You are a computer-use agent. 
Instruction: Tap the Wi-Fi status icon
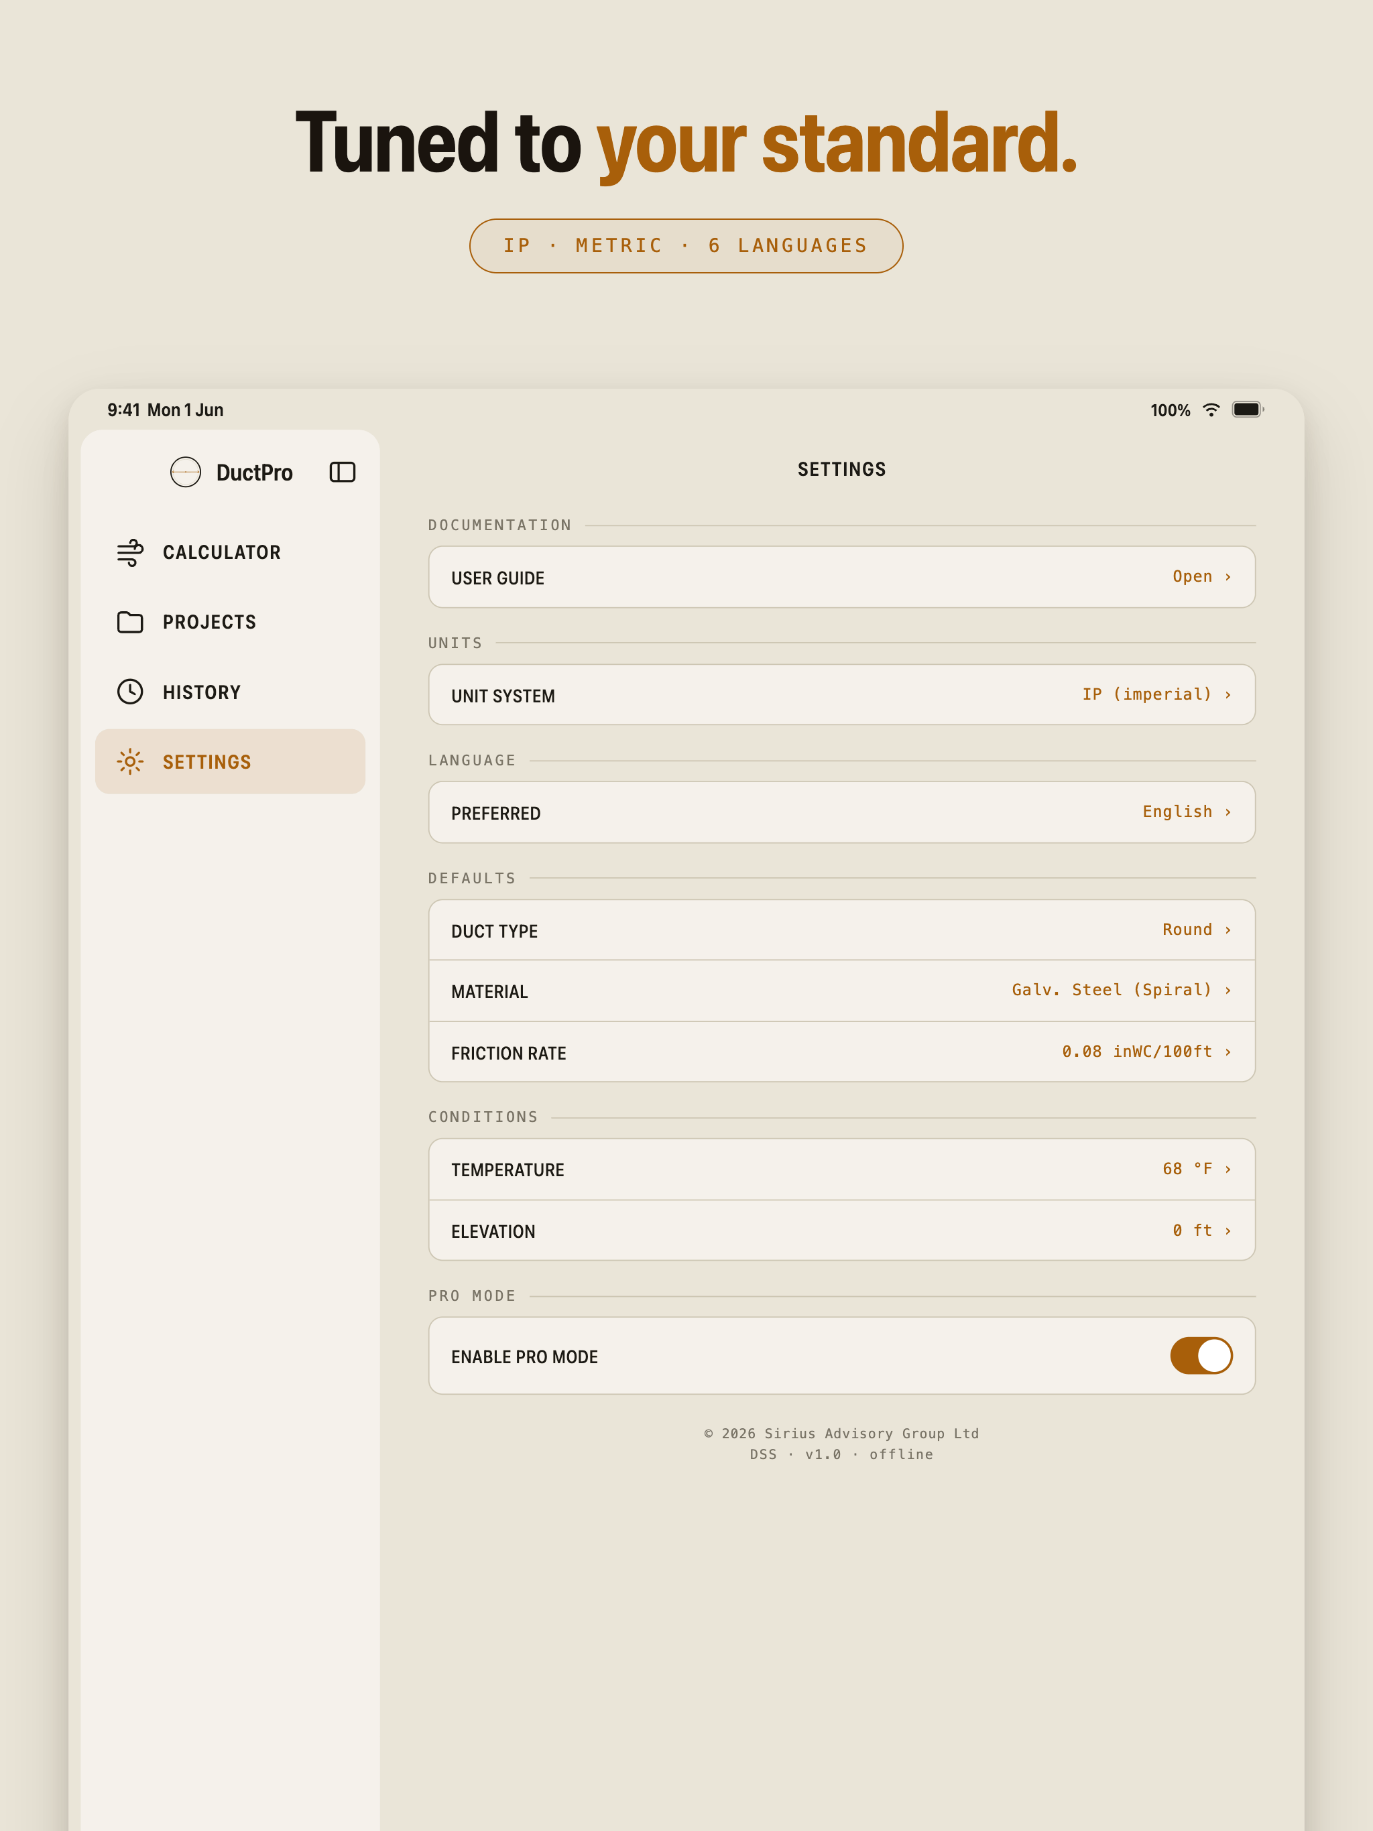click(x=1211, y=409)
